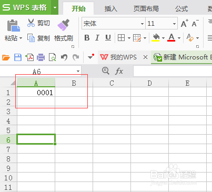
Task: Switch to the 新建 Microsoft Excel tab
Action: [x=181, y=57]
